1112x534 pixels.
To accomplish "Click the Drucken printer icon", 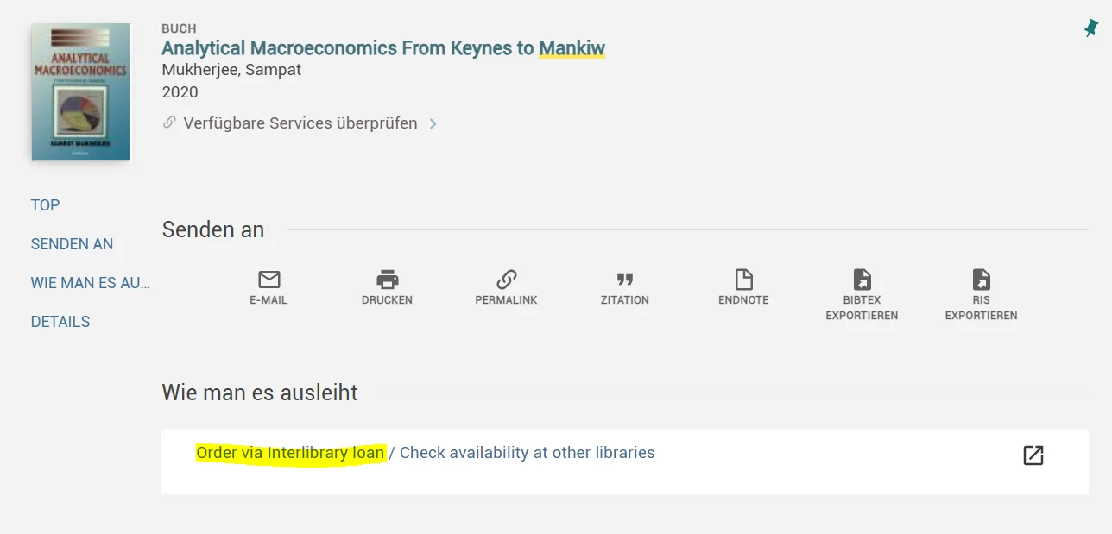I will 387,280.
